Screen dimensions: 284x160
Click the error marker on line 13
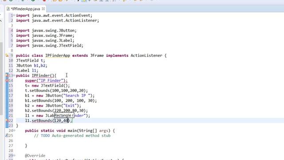point(7,76)
